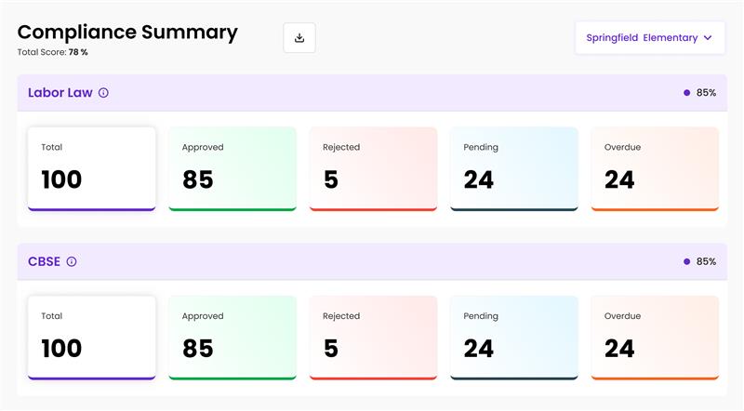744x411 pixels.
Task: Open the Springfield Elementary school dropdown
Action: (648, 38)
